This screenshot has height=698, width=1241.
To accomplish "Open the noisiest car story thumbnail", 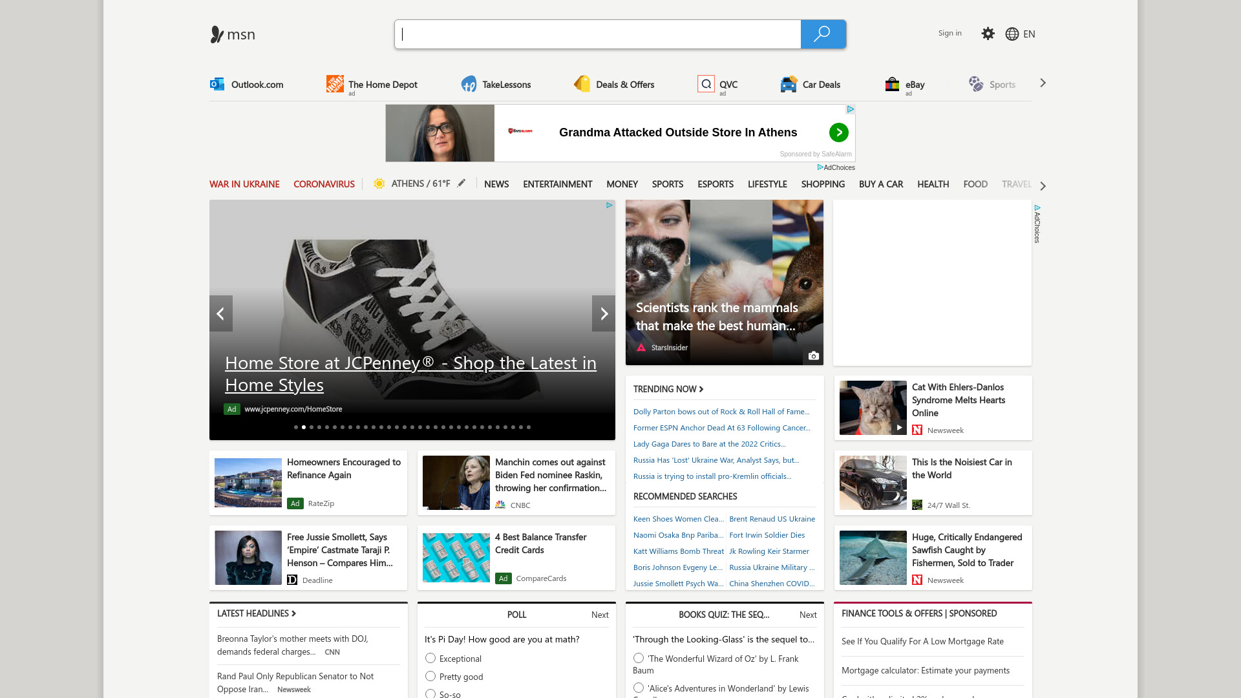I will pos(873,483).
